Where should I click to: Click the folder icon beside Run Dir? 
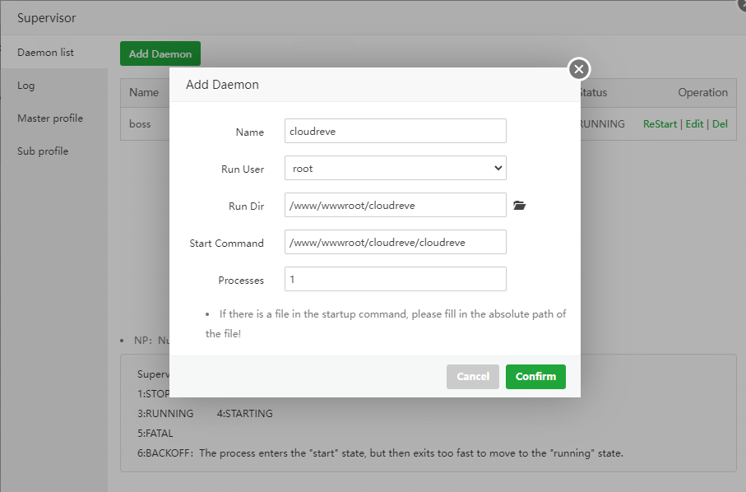519,205
